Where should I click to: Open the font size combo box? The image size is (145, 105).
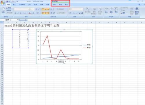pyautogui.click(x=32, y=9)
